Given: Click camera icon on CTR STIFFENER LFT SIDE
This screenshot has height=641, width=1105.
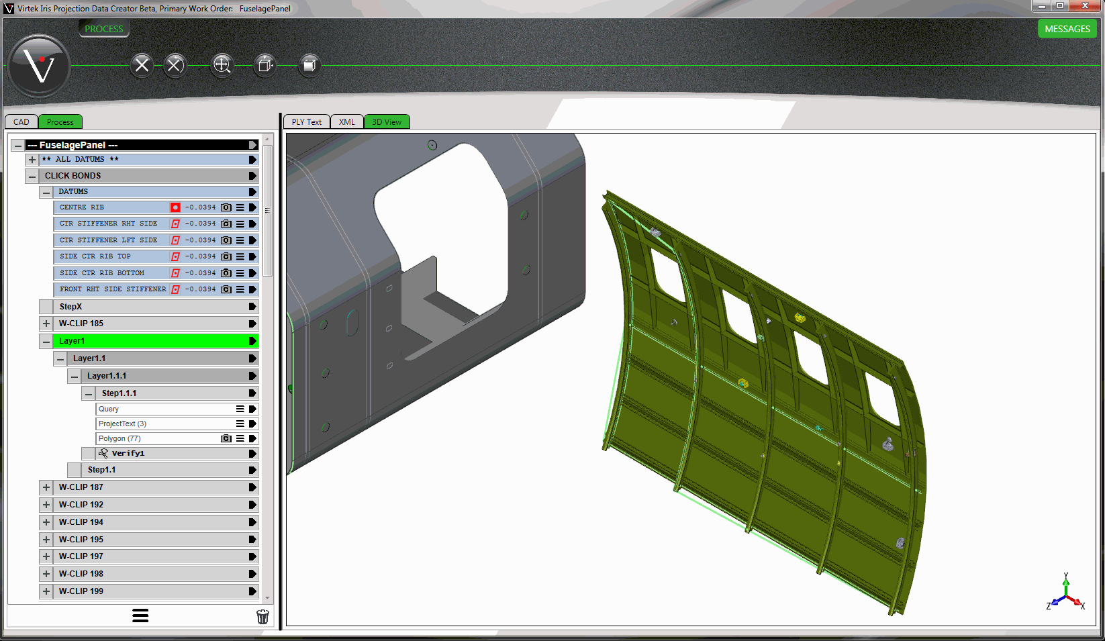Looking at the screenshot, I should coord(226,240).
